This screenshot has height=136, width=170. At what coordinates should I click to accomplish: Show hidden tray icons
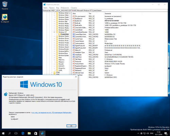click(138, 133)
